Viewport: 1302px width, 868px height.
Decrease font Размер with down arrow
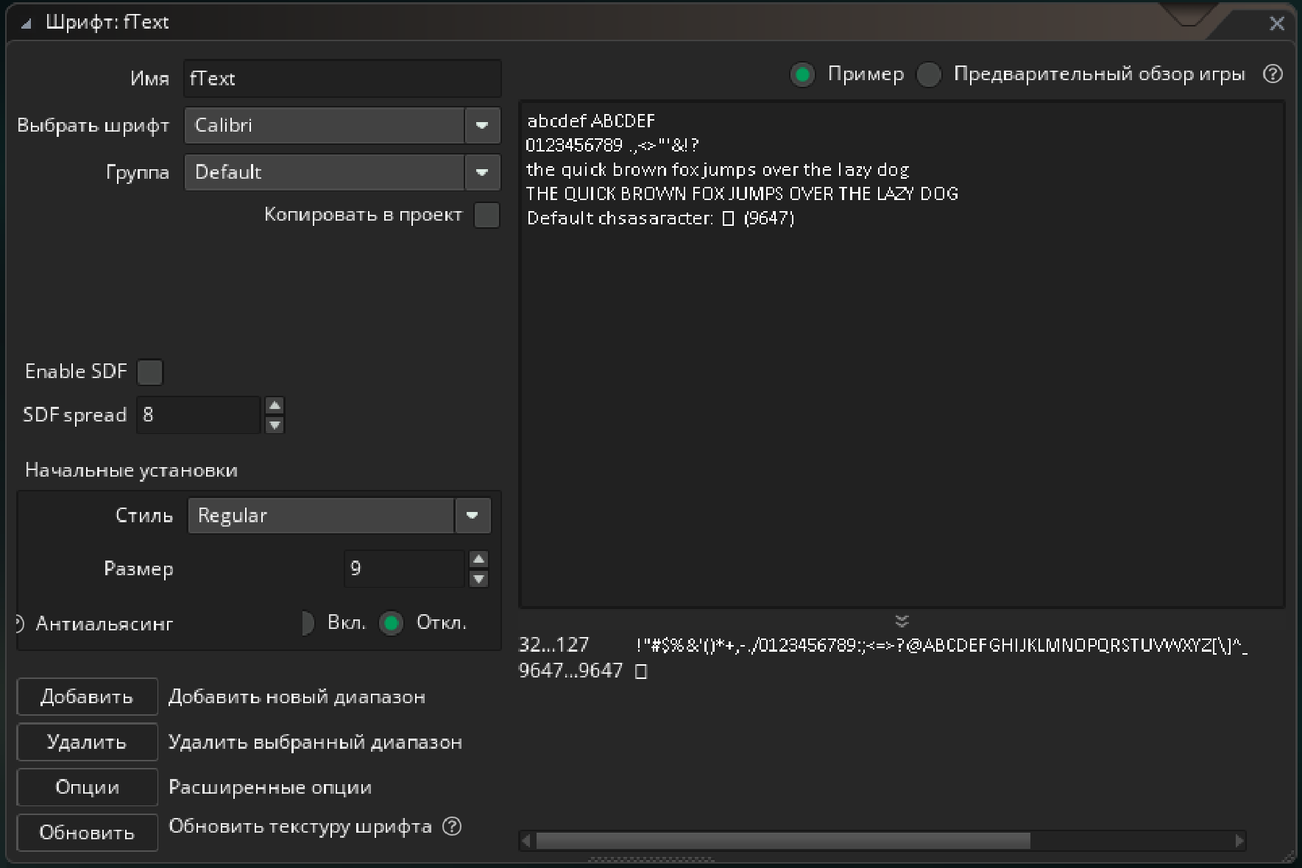pos(478,579)
